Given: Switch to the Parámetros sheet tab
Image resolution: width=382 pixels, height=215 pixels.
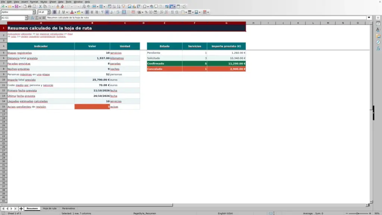Looking at the screenshot, I should click(x=69, y=209).
